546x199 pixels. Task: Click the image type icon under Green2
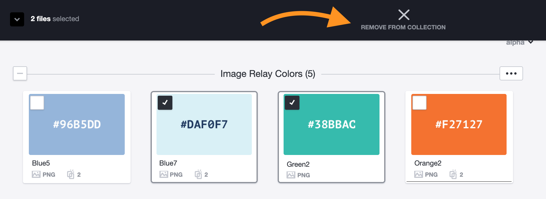(x=291, y=175)
